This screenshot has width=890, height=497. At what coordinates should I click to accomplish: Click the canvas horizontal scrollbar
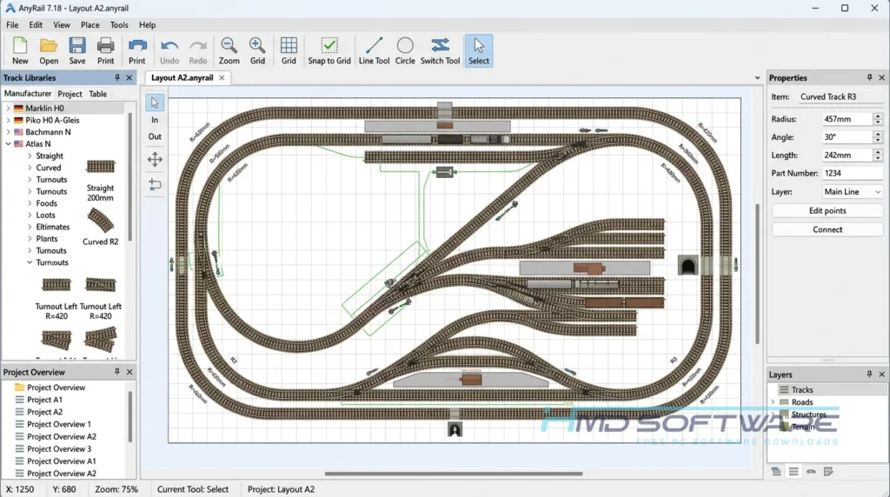454,474
